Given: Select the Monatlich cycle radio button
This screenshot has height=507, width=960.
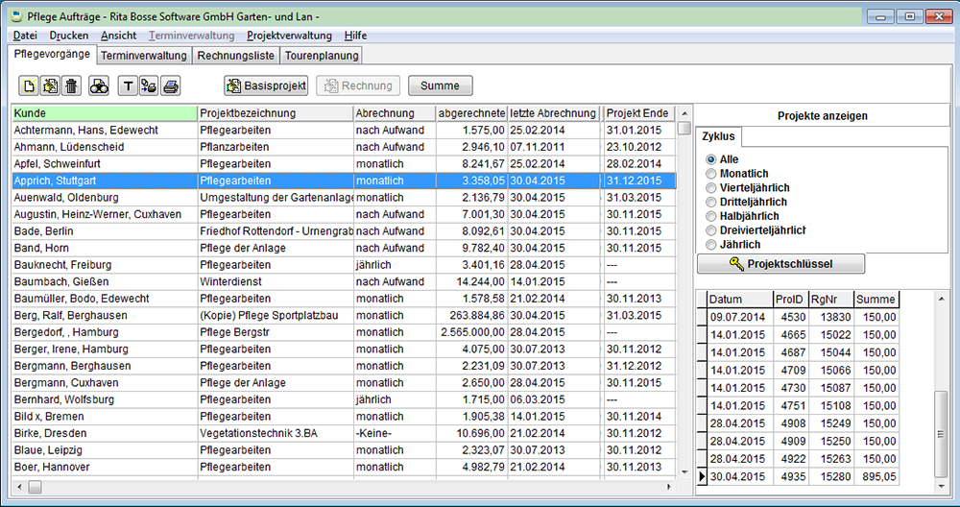Looking at the screenshot, I should click(x=711, y=174).
